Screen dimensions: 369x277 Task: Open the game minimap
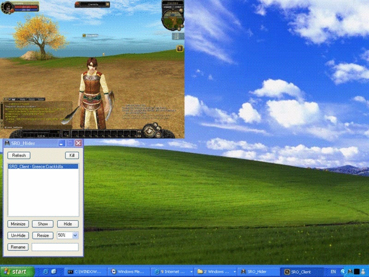click(x=173, y=18)
